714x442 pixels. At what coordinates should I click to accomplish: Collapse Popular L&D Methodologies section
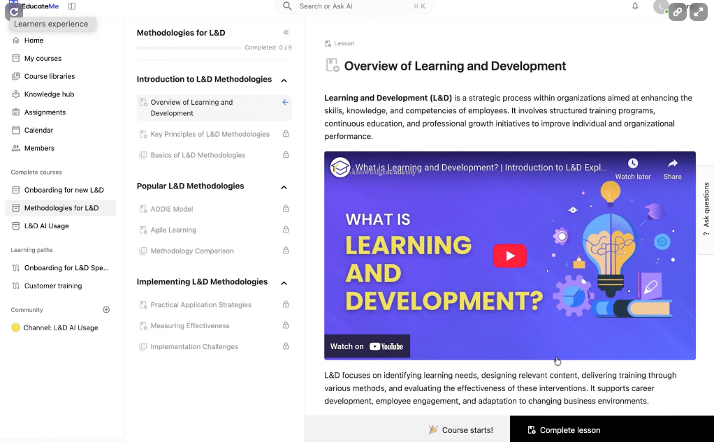[x=284, y=187]
